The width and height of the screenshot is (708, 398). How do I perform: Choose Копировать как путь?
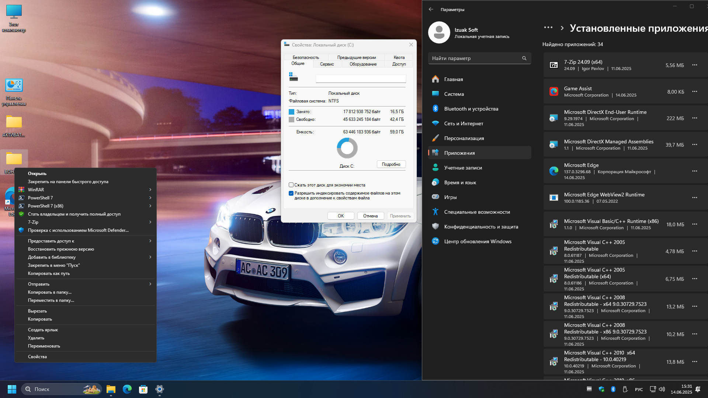(x=86, y=273)
